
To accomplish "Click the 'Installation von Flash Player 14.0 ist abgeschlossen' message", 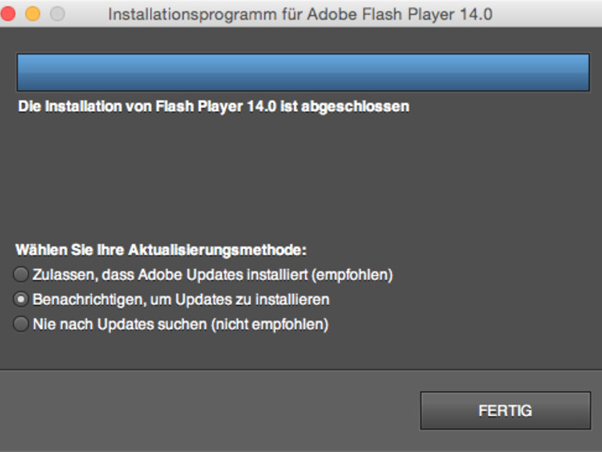I will coord(213,106).
